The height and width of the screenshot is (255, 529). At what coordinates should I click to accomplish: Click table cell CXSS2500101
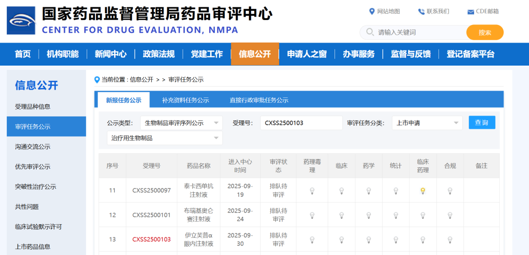click(151, 215)
